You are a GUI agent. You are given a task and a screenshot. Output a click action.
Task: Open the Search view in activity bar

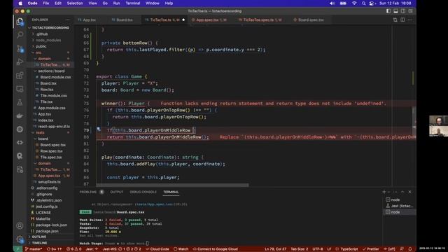coord(20,35)
